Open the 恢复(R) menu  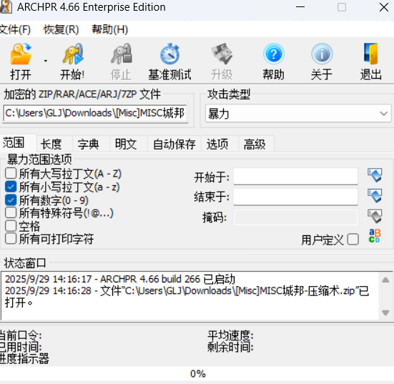coord(61,29)
